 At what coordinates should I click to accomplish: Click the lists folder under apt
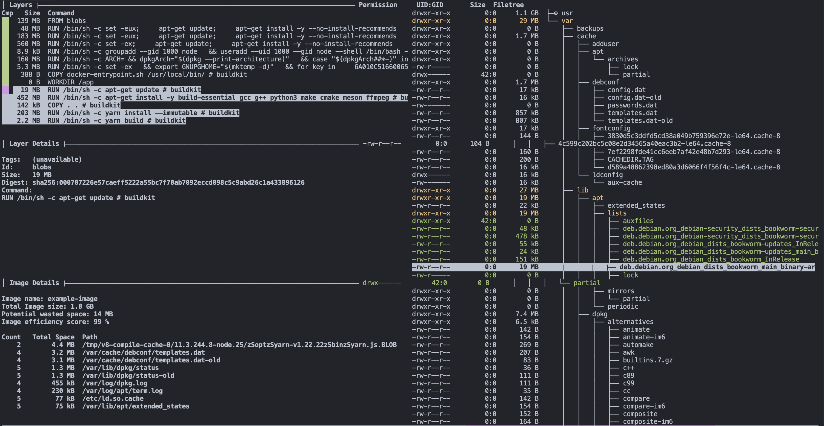tap(617, 213)
